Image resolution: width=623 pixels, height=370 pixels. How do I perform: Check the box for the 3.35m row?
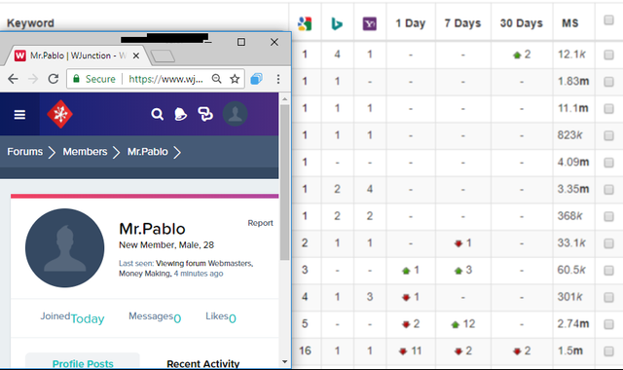tap(608, 190)
